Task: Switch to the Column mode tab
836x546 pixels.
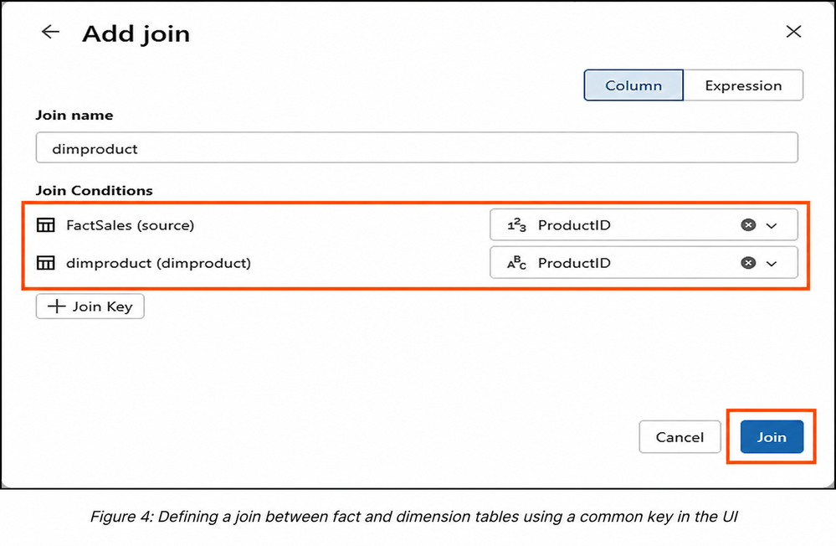Action: click(633, 85)
